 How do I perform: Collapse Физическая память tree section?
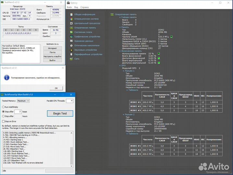click(x=120, y=51)
